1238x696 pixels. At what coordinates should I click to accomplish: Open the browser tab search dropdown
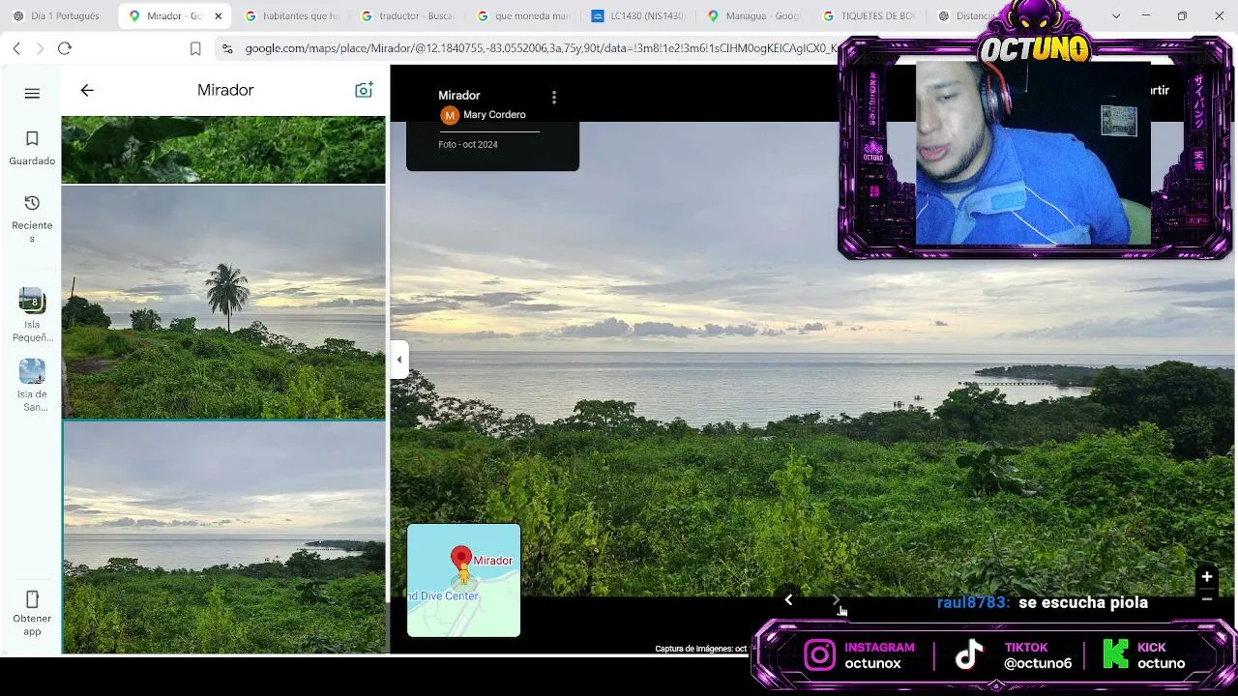[x=1116, y=16]
